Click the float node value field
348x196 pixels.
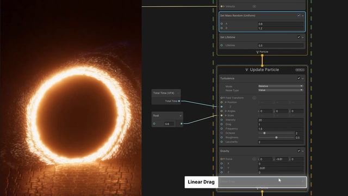click(169, 124)
